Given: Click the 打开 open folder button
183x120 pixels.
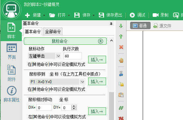Looking at the screenshot, I should coord(57,15).
